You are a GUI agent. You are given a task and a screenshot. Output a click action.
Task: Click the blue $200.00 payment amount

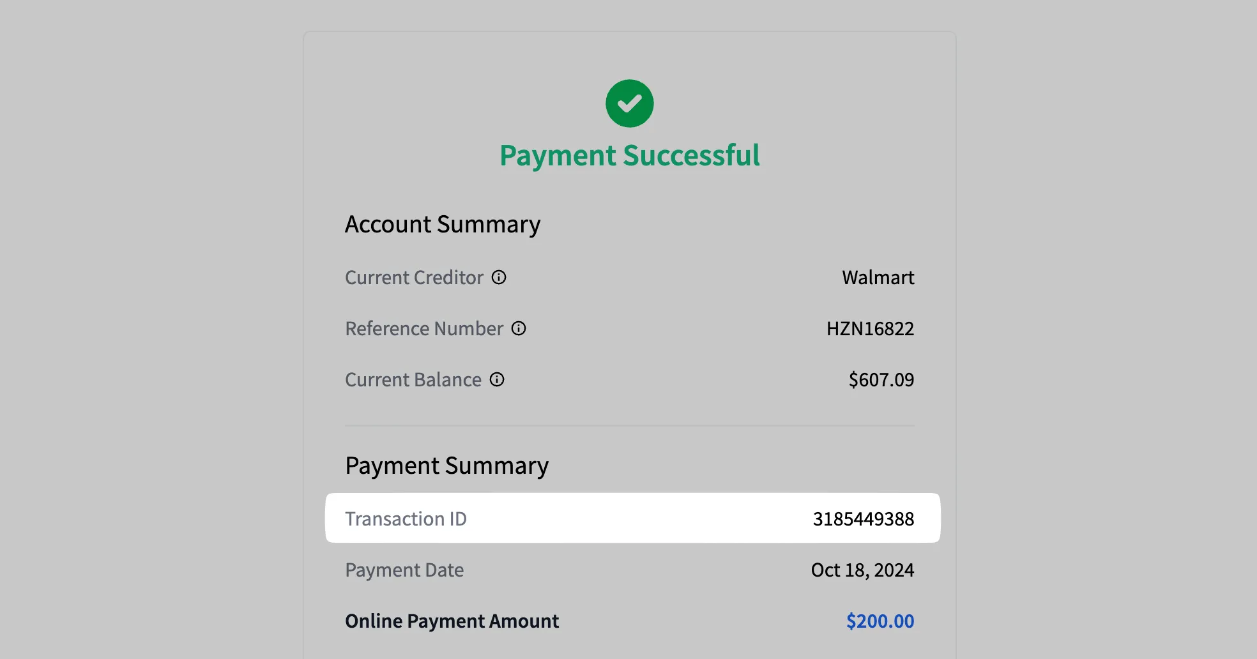tap(880, 621)
